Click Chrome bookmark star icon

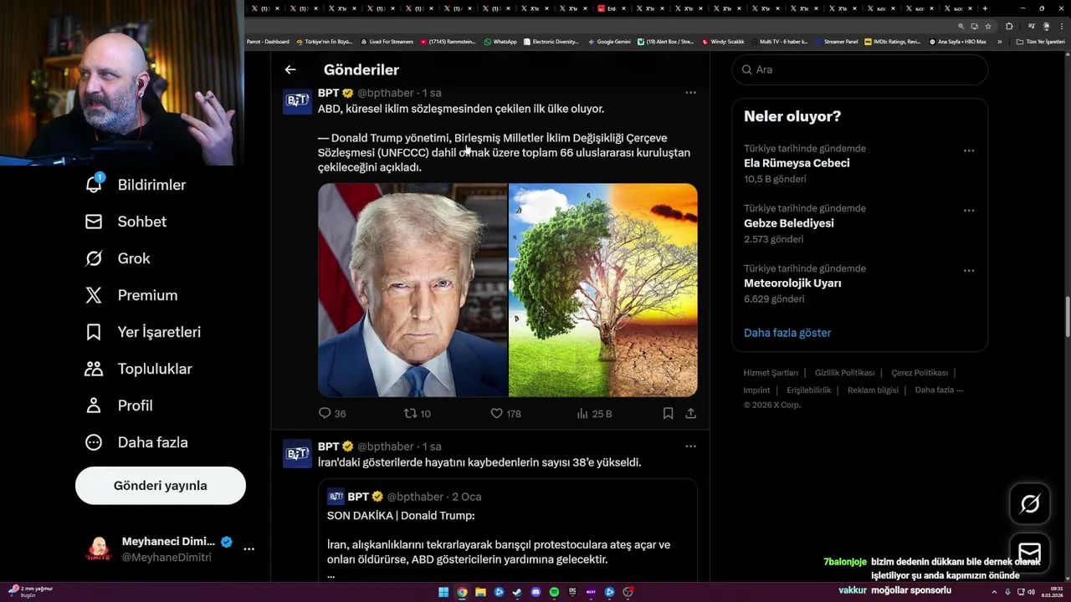pyautogui.click(x=988, y=26)
